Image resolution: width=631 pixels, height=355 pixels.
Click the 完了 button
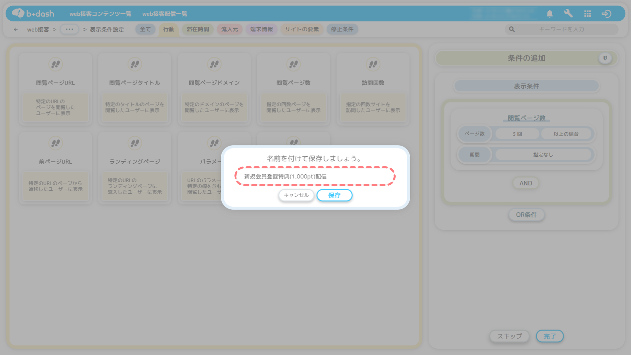[550, 336]
